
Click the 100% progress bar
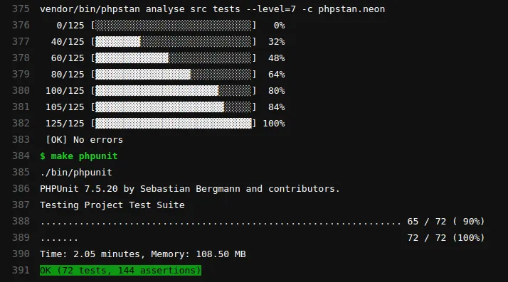point(174,123)
